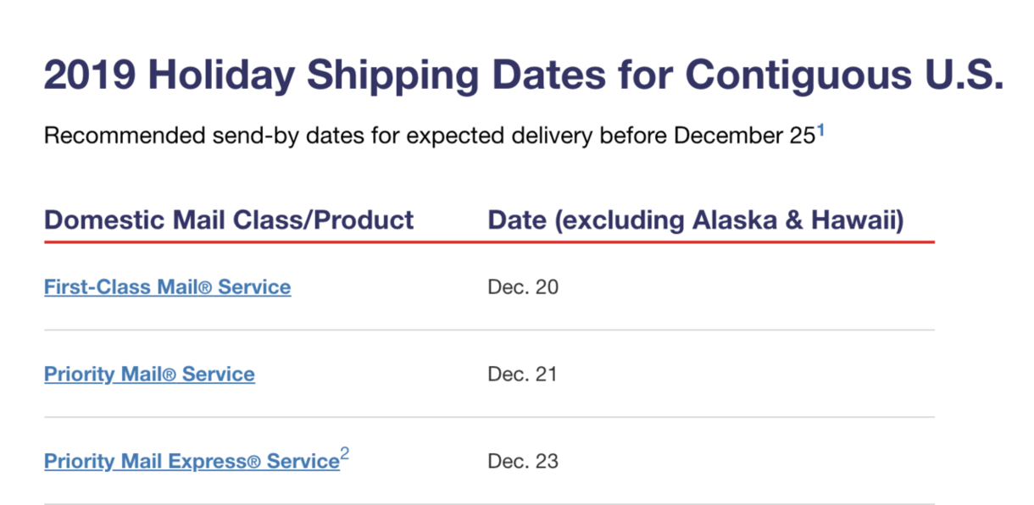Click the word "Holiday" in the heading
Image resolution: width=1034 pixels, height=505 pixels.
223,75
